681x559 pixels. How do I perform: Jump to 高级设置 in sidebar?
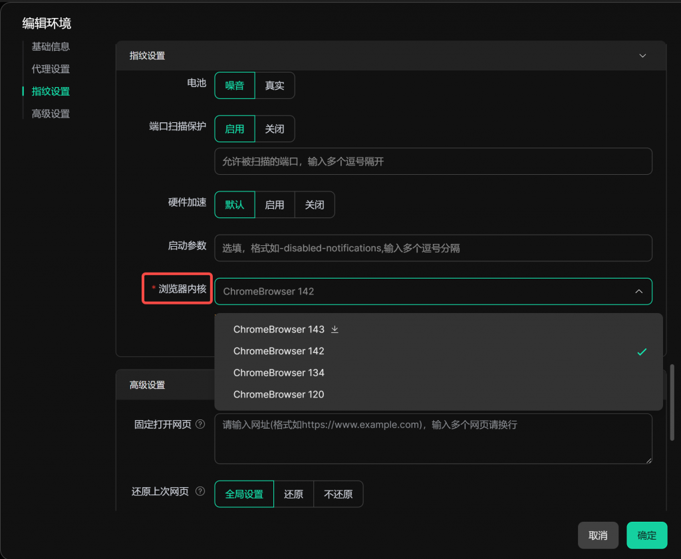click(x=51, y=114)
